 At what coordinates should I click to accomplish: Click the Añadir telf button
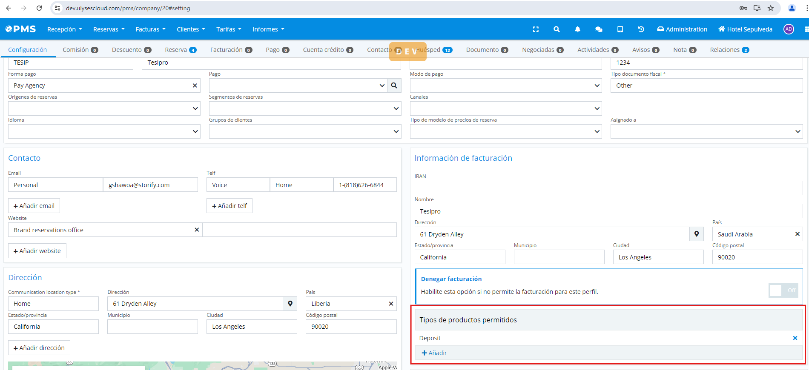(230, 206)
